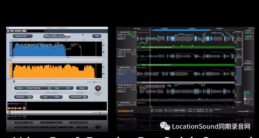Click the green loop icon in Revoice transport bar

[x=152, y=110]
